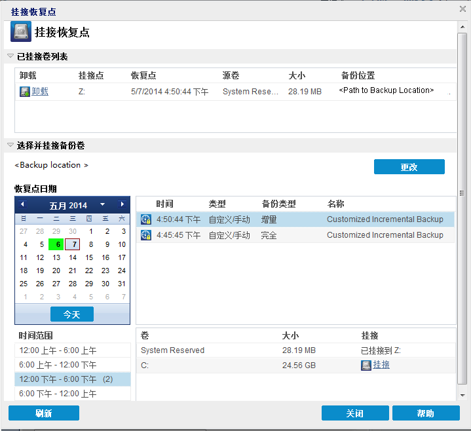Viewport: 471px width, 431px height.
Task: Select time range 6:00 下午 - 12:00 上午
Action: point(73,394)
